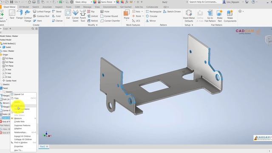
Task: Open the Manage tab
Action: click(x=87, y=7)
